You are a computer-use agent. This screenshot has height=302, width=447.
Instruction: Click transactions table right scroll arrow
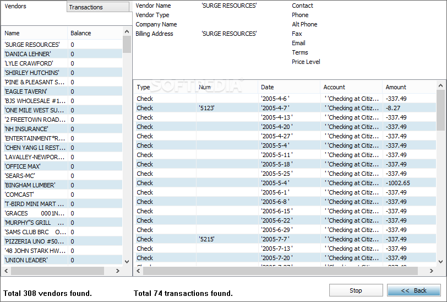(x=432, y=271)
